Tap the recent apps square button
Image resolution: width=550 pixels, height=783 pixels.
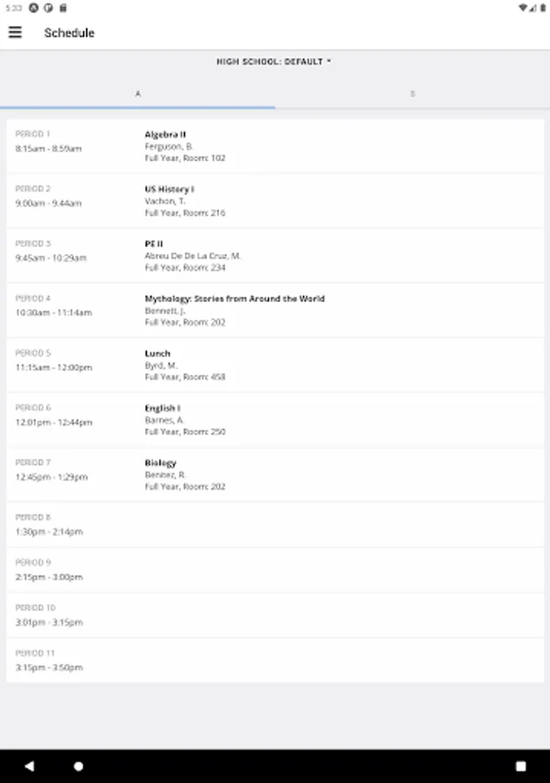[520, 766]
